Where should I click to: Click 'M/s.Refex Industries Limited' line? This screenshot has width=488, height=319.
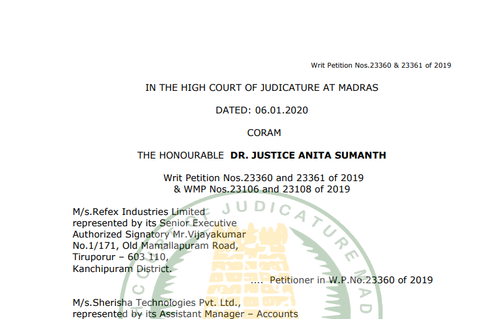coord(139,212)
